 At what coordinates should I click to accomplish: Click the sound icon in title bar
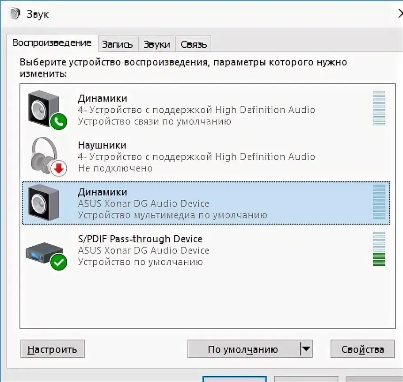[x=15, y=13]
